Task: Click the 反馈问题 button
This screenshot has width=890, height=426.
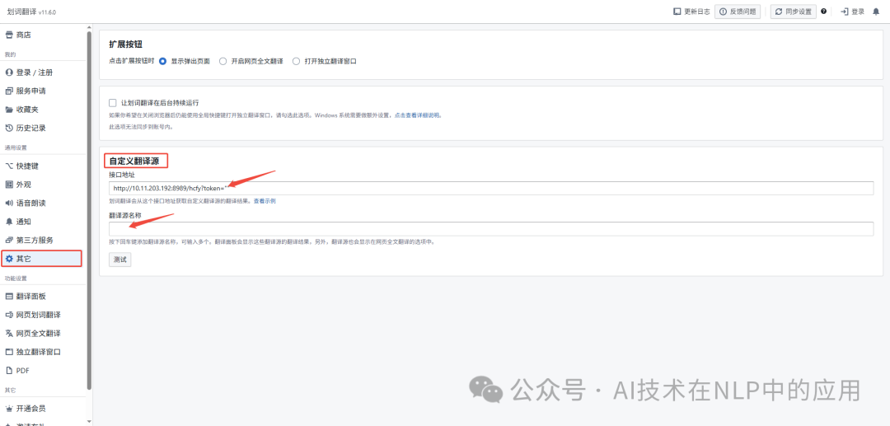Action: [738, 12]
